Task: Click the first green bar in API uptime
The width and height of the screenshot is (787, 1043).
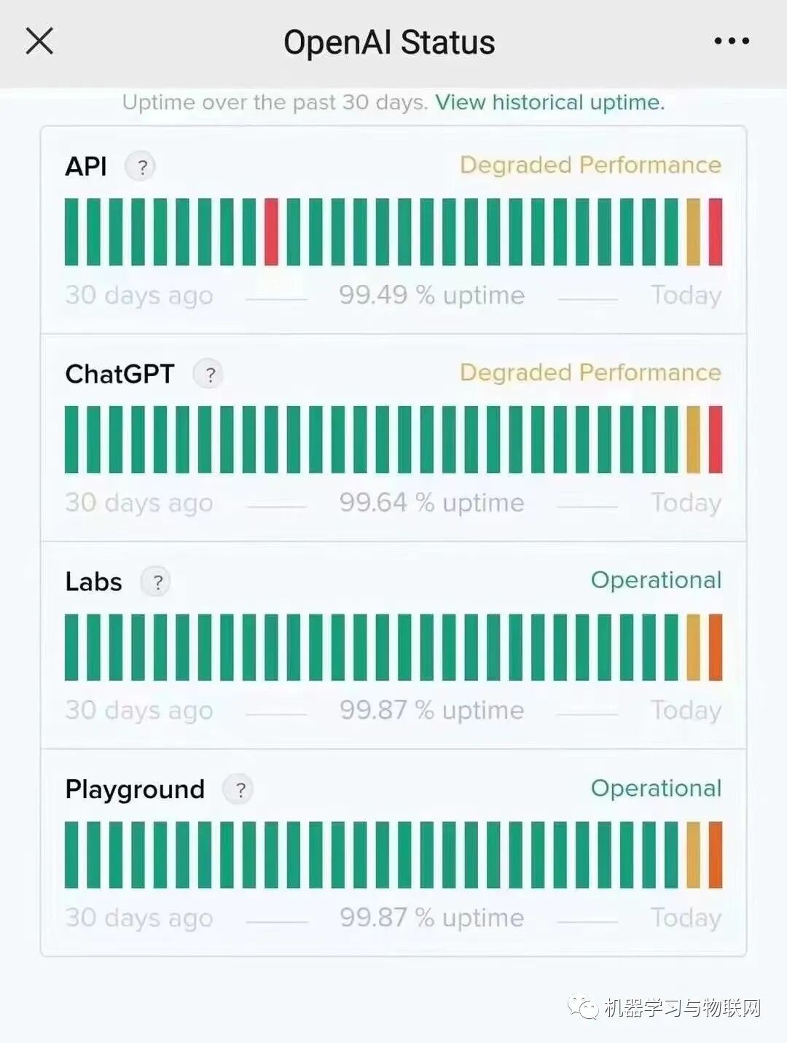Action: click(x=71, y=232)
